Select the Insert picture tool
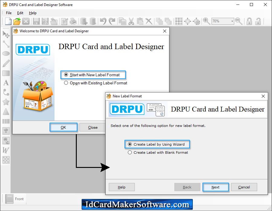Viewport: 272px width, 211px height. [x=6, y=131]
